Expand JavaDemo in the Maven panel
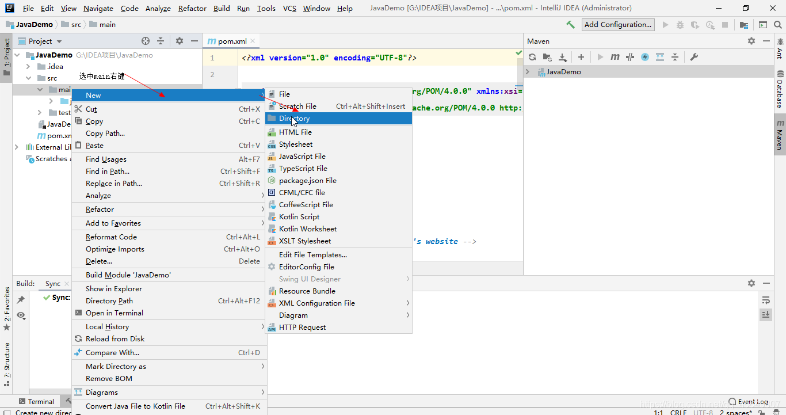This screenshot has height=415, width=786. tap(528, 72)
